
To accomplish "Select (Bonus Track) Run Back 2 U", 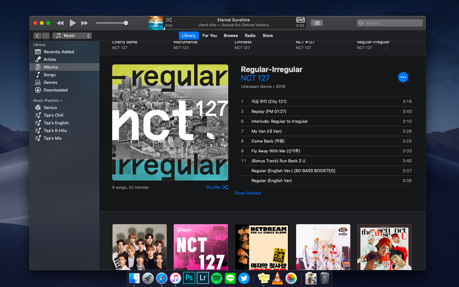I will coord(326,161).
